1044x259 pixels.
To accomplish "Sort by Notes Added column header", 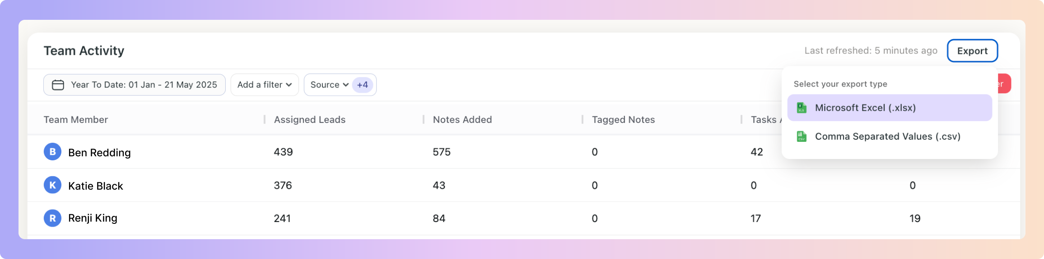I will point(462,119).
